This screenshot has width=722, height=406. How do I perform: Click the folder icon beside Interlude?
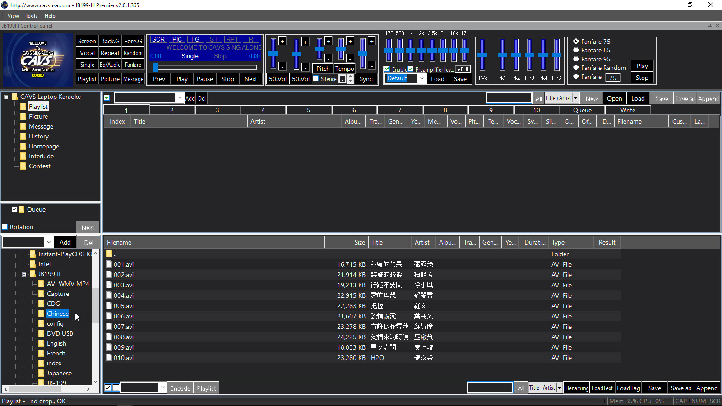coord(23,156)
